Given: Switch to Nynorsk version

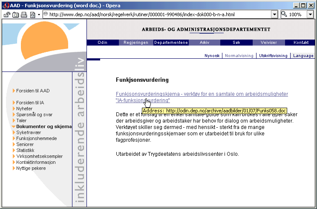Looking at the screenshot, I should pyautogui.click(x=212, y=55).
